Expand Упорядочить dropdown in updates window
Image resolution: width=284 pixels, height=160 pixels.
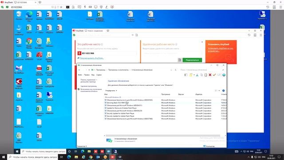coord(111,91)
